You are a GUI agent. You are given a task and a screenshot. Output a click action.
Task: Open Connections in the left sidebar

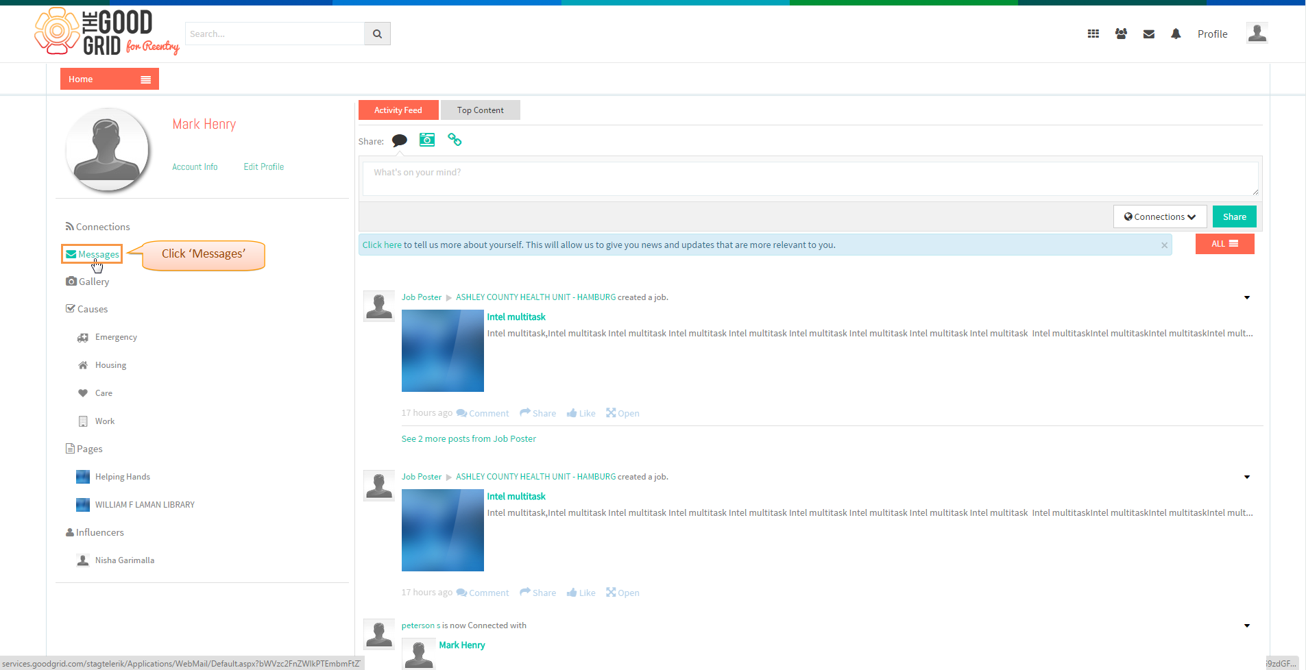tap(97, 227)
